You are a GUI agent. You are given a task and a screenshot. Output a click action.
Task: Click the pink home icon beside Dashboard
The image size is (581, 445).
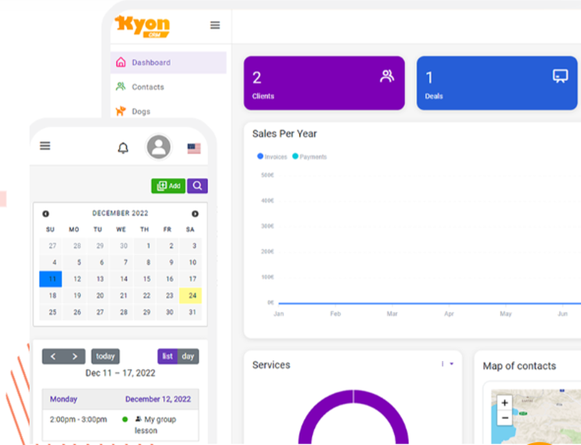(121, 62)
